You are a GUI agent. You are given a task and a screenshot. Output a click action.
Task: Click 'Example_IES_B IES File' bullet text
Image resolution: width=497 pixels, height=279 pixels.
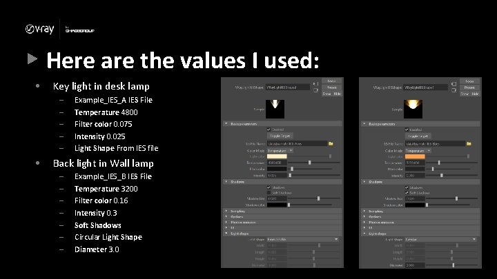[x=113, y=176]
